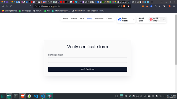Go to Institutions nav item
Viewport: 177px width, 99px height.
tap(99, 19)
